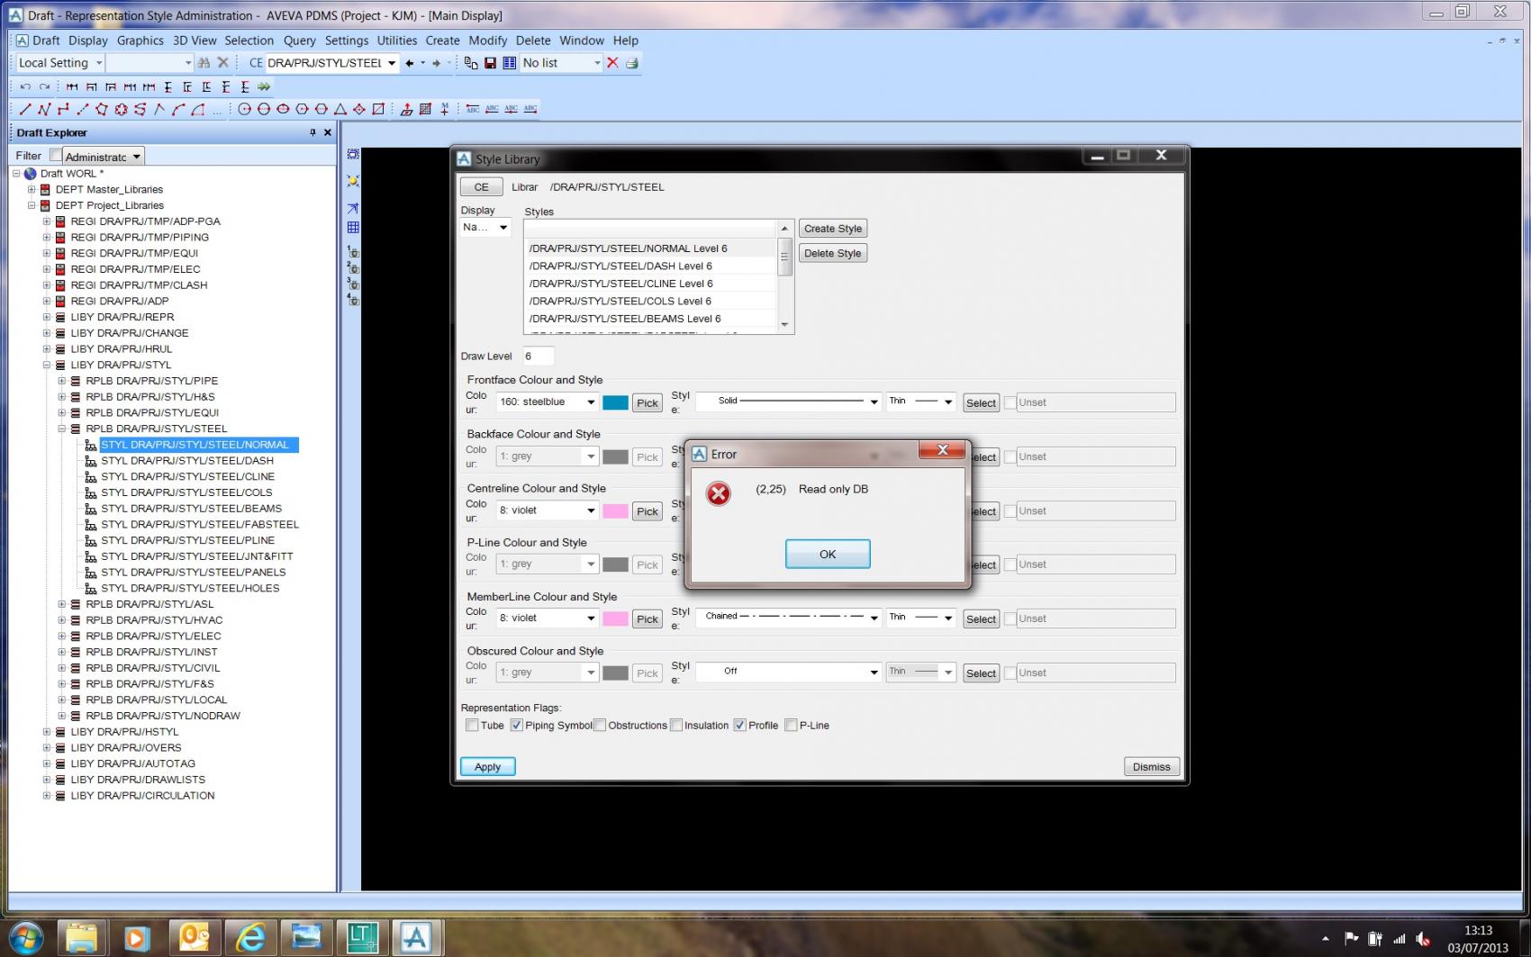Open the Display Na... dropdown in Style Library

point(503,227)
